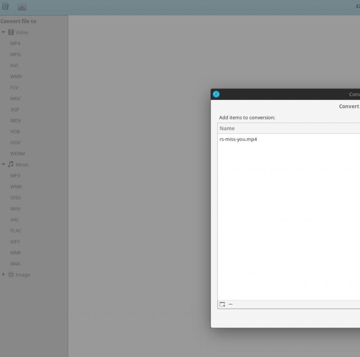Click the Convert file to heading
This screenshot has height=357, width=360.
[x=18, y=21]
